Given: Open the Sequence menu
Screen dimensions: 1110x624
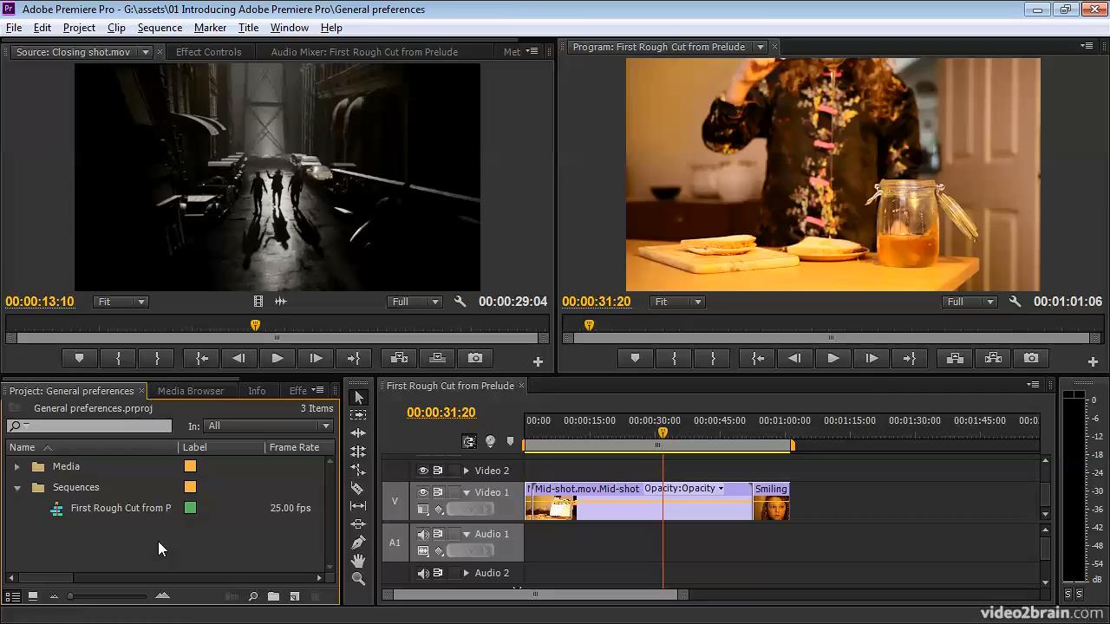Looking at the screenshot, I should click(x=160, y=28).
